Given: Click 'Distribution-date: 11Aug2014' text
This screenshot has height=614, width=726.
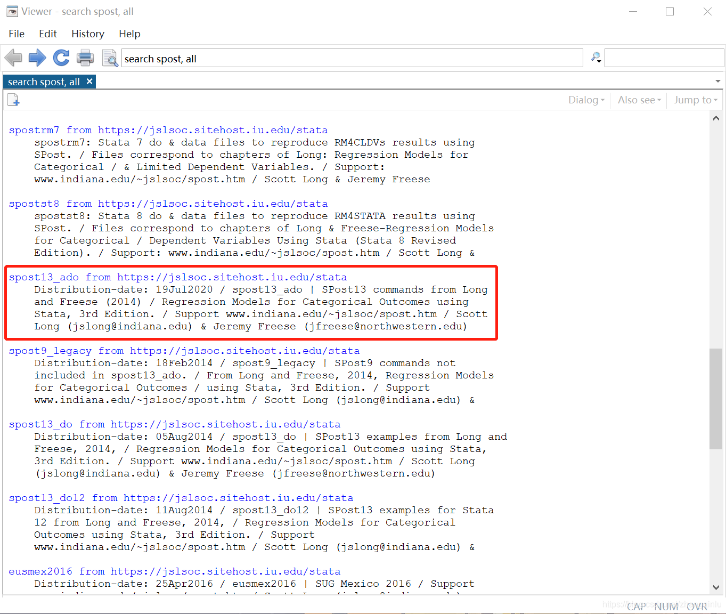Looking at the screenshot, I should coord(124,510).
